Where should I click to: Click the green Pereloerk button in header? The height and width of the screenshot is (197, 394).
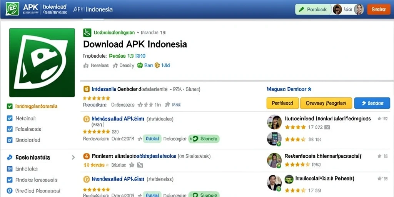[x=313, y=10]
